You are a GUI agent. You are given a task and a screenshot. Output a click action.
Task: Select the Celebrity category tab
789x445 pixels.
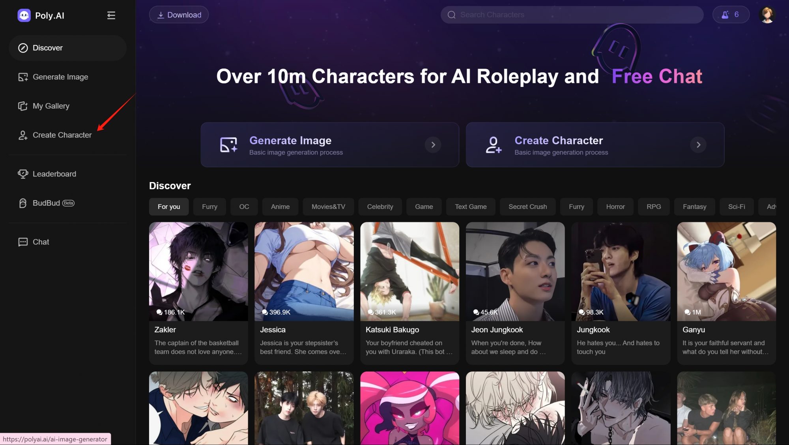380,207
